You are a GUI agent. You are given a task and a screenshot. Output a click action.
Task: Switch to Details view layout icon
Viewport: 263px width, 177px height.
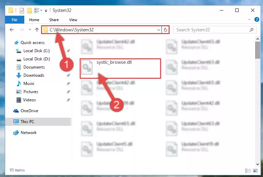coord(248,171)
